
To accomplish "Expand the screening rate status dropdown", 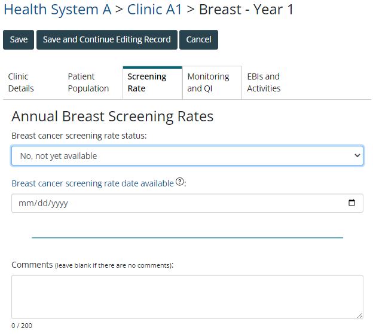I will 187,156.
